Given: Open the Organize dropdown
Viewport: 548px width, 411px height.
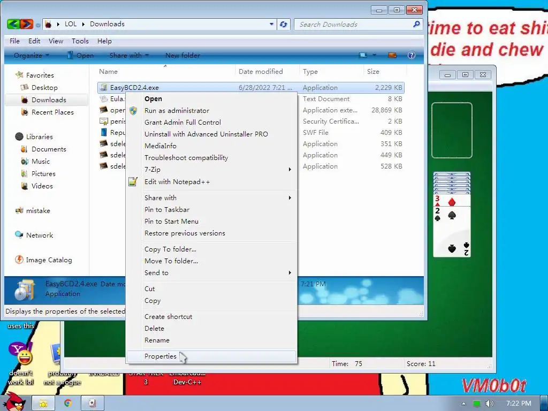Looking at the screenshot, I should click(x=32, y=55).
